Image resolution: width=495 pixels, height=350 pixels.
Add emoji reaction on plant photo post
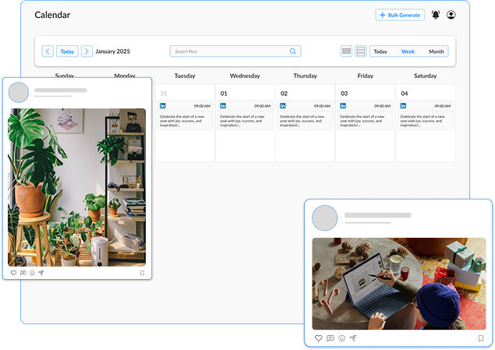pyautogui.click(x=32, y=273)
